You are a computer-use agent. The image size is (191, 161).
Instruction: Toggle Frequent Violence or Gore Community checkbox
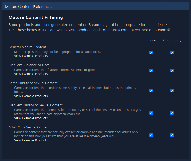(x=172, y=71)
